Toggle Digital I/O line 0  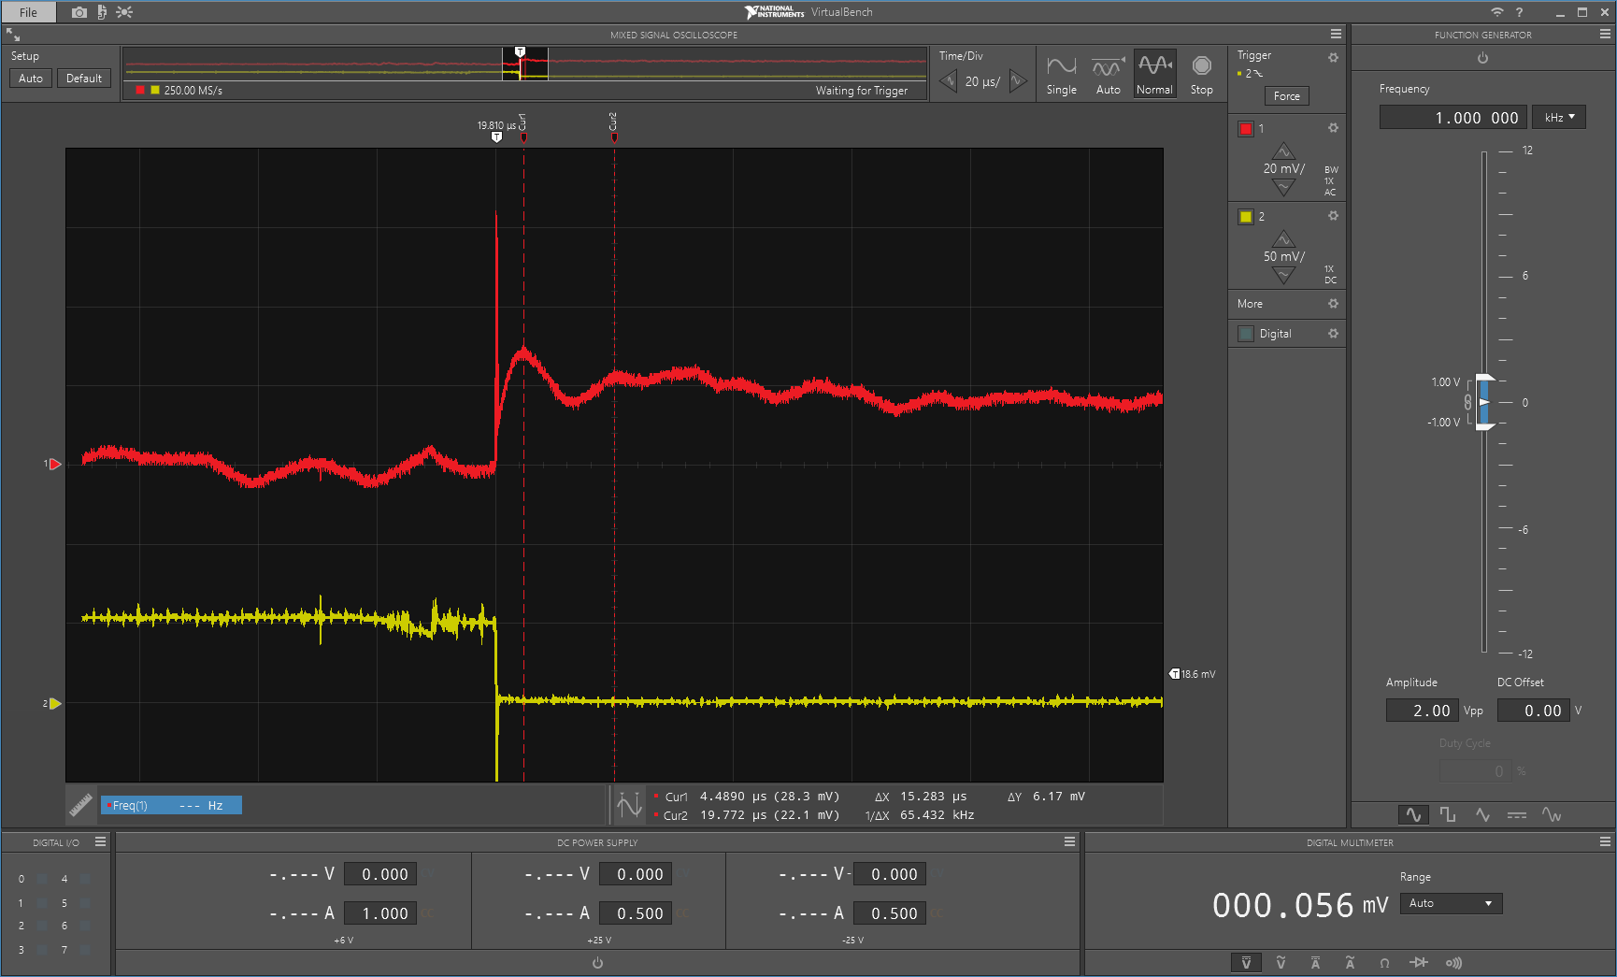pyautogui.click(x=42, y=879)
